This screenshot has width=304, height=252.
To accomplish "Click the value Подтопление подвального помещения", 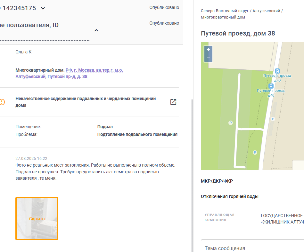I will tap(137, 134).
